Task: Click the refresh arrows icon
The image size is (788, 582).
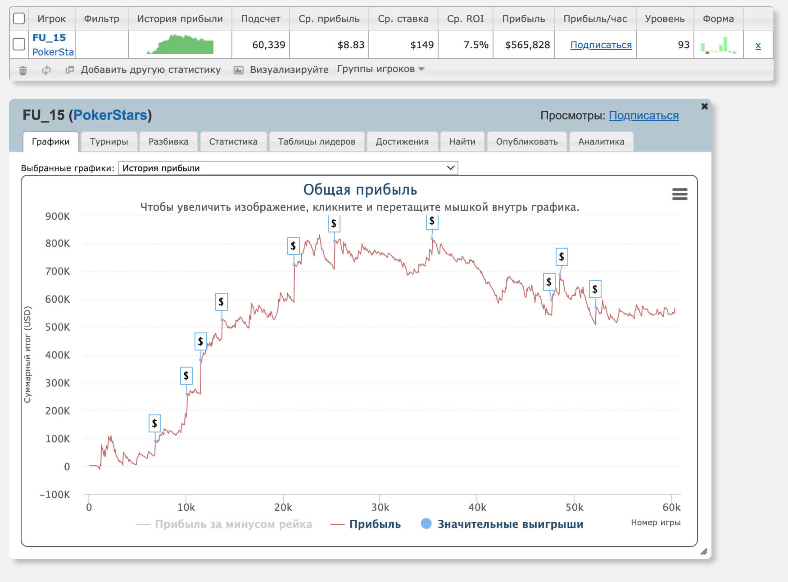Action: [x=46, y=70]
